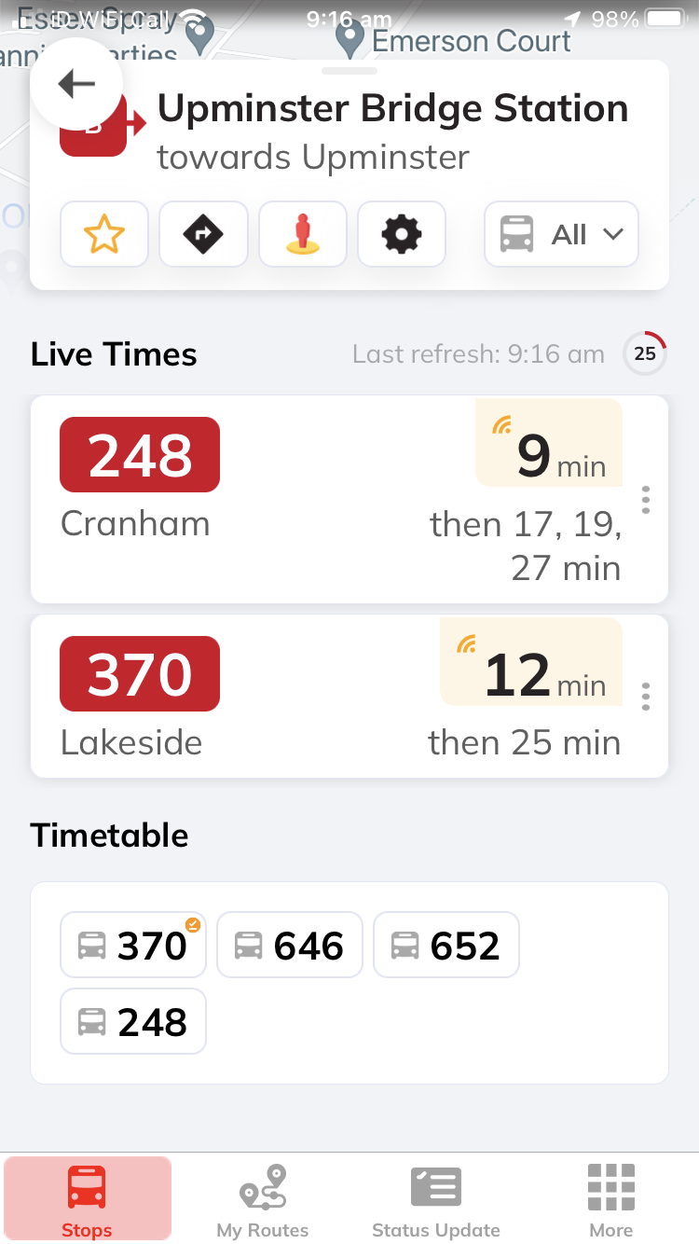Screen dimensions: 699x1244
Task: Open the 646 timetable
Action: 290,945
